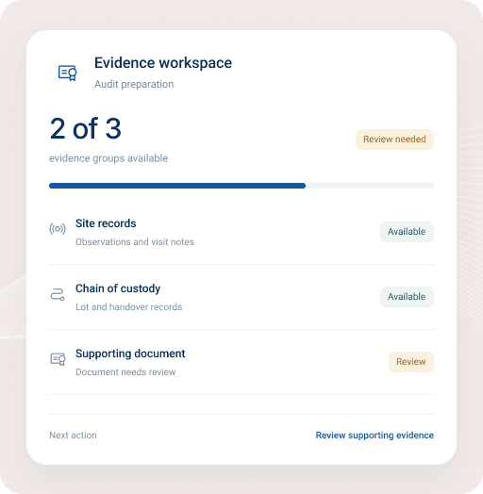
Task: Click the evidence groups progress bar
Action: 241,186
